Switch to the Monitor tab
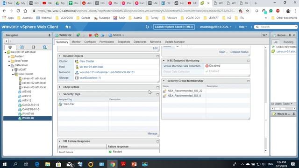The image size is (299, 168). point(76,42)
